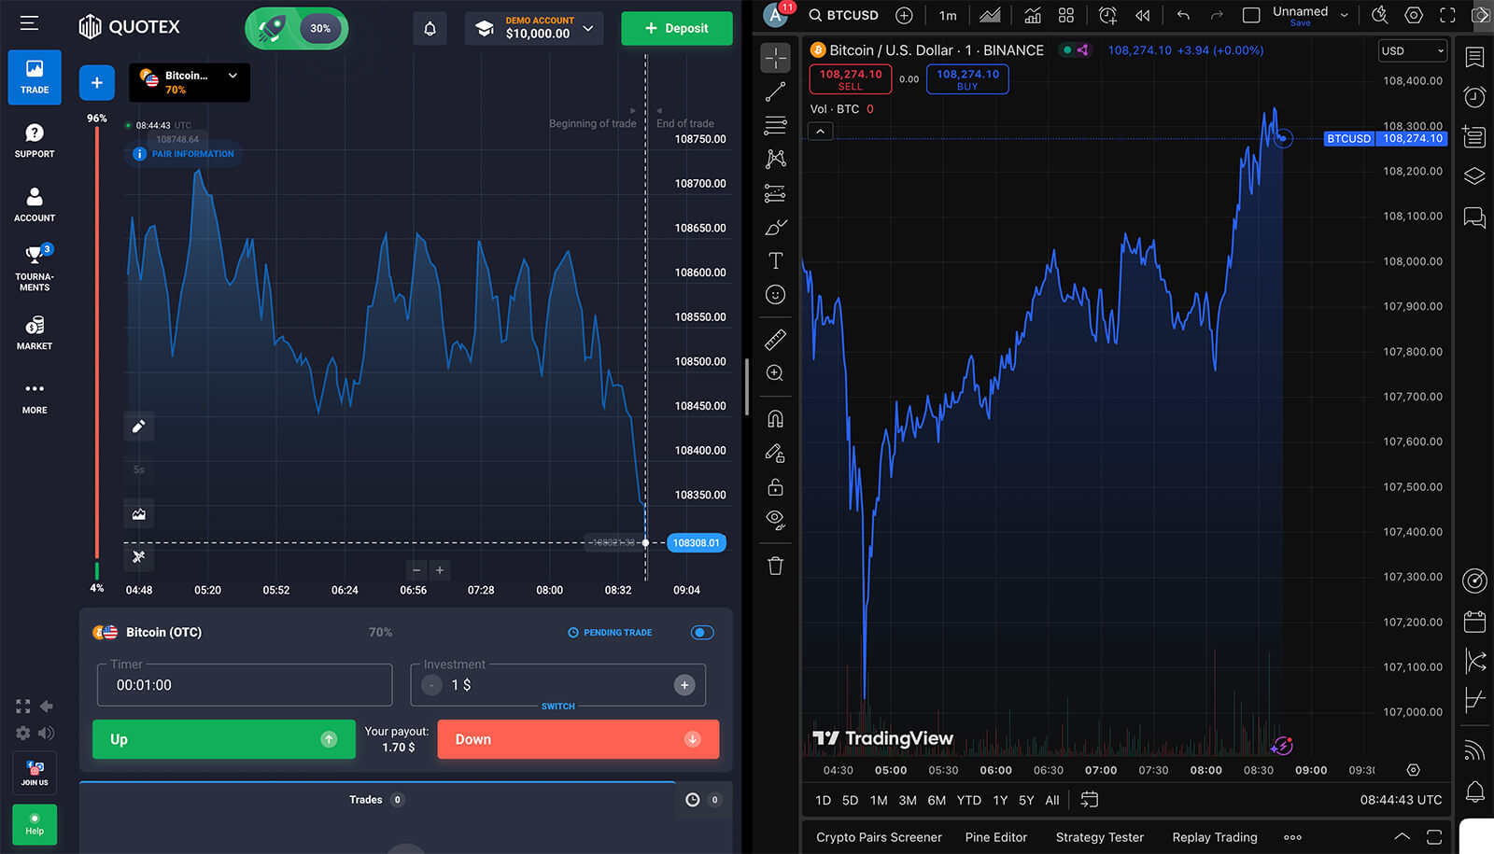Open the Strategy Tester tab
The height and width of the screenshot is (854, 1494).
coord(1099,837)
